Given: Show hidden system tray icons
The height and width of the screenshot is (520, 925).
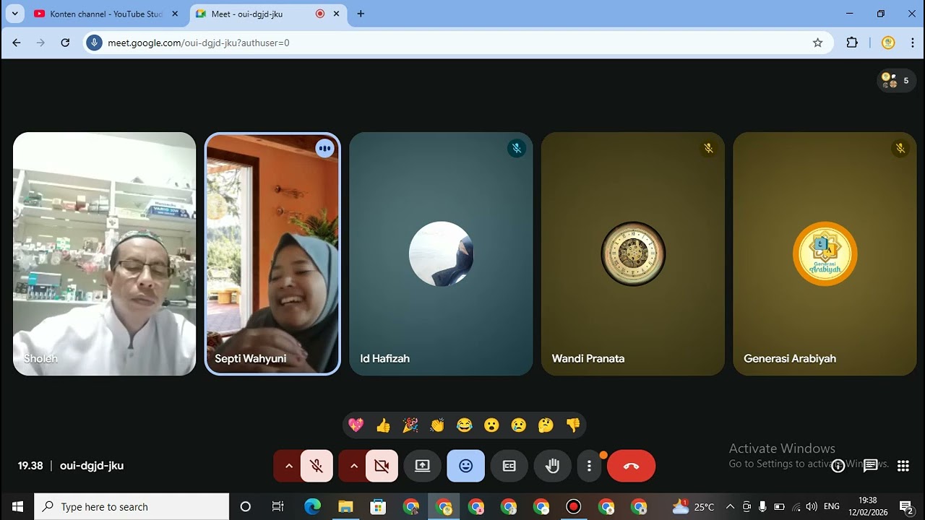Looking at the screenshot, I should (x=730, y=507).
